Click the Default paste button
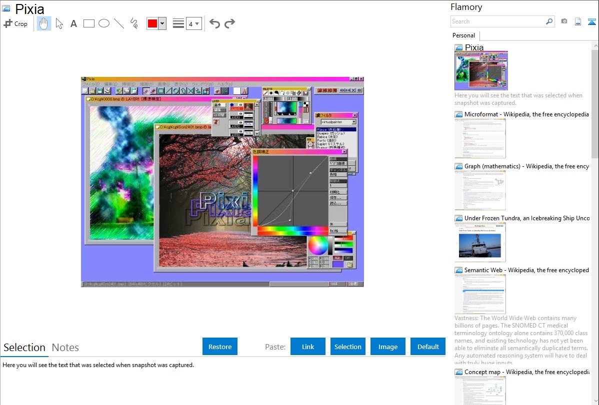Screen dimensions: 599x405 (x=428, y=347)
